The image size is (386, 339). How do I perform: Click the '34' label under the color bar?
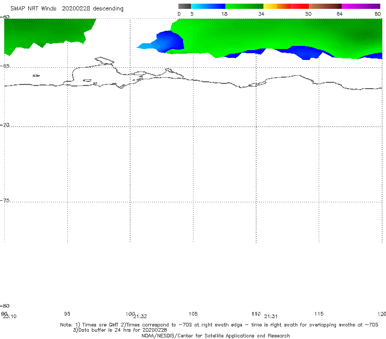(x=261, y=14)
